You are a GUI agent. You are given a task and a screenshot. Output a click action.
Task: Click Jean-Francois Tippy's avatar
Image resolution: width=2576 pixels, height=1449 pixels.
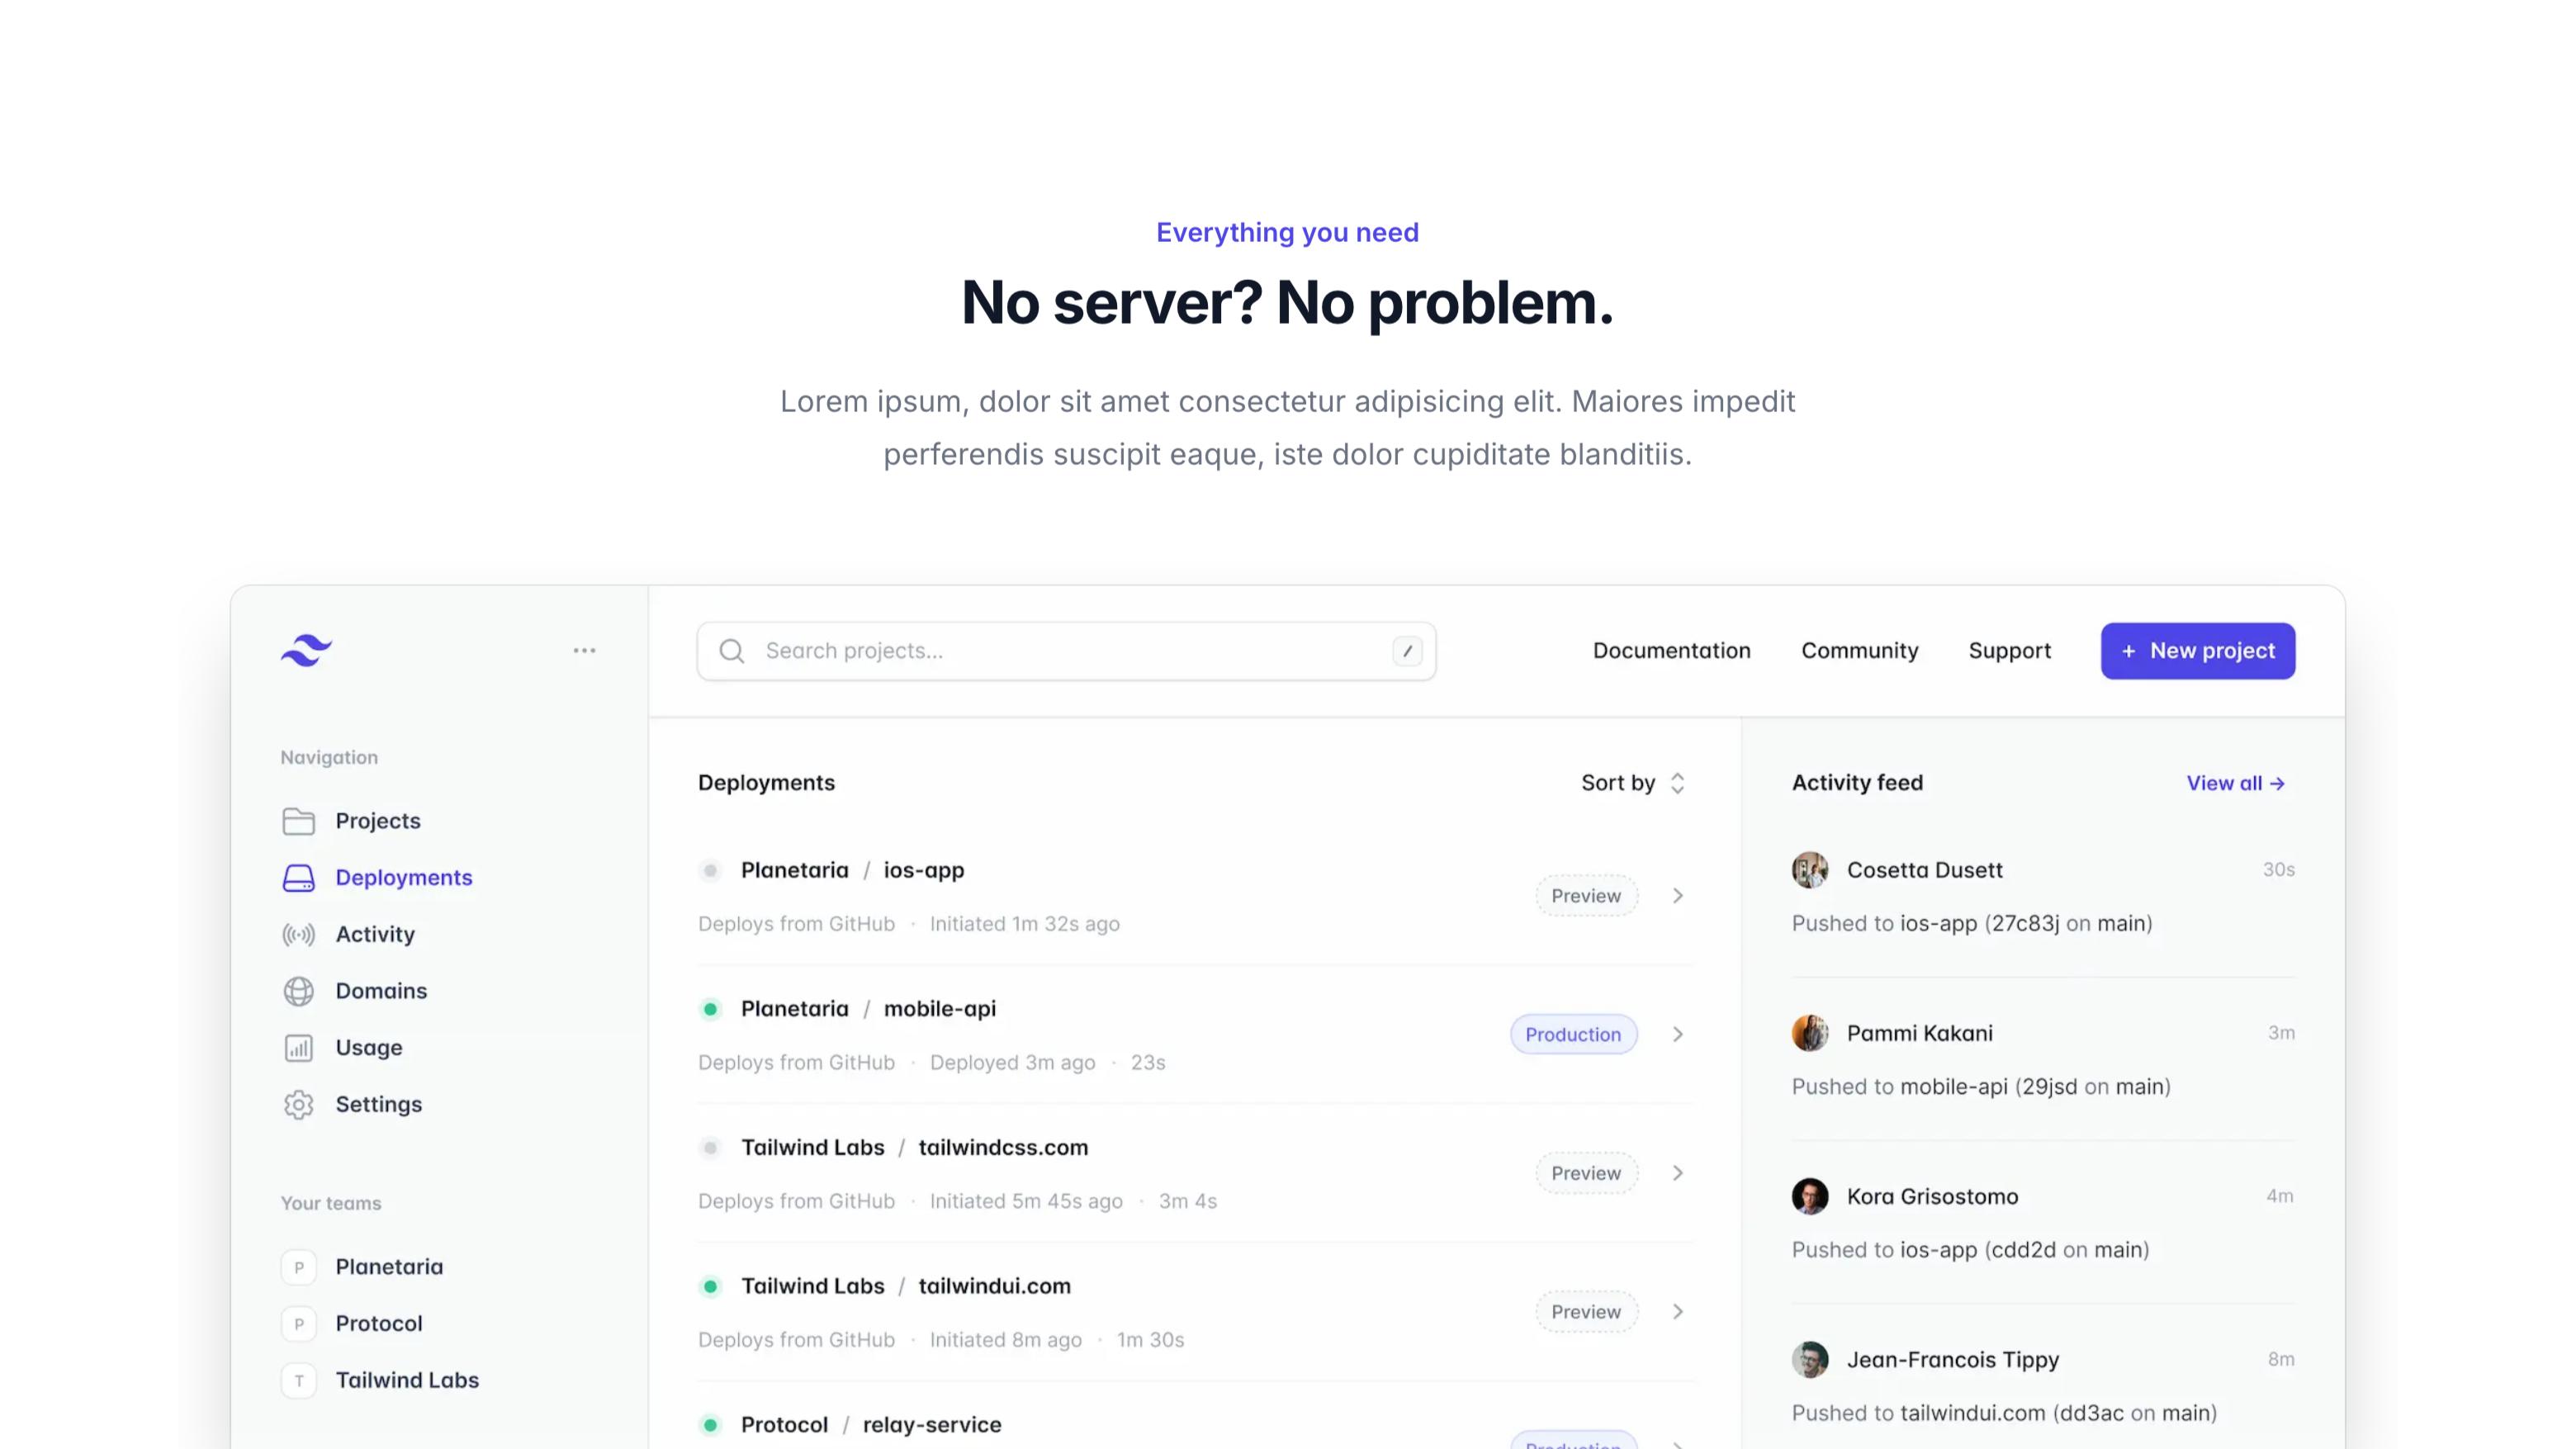coord(1809,1360)
